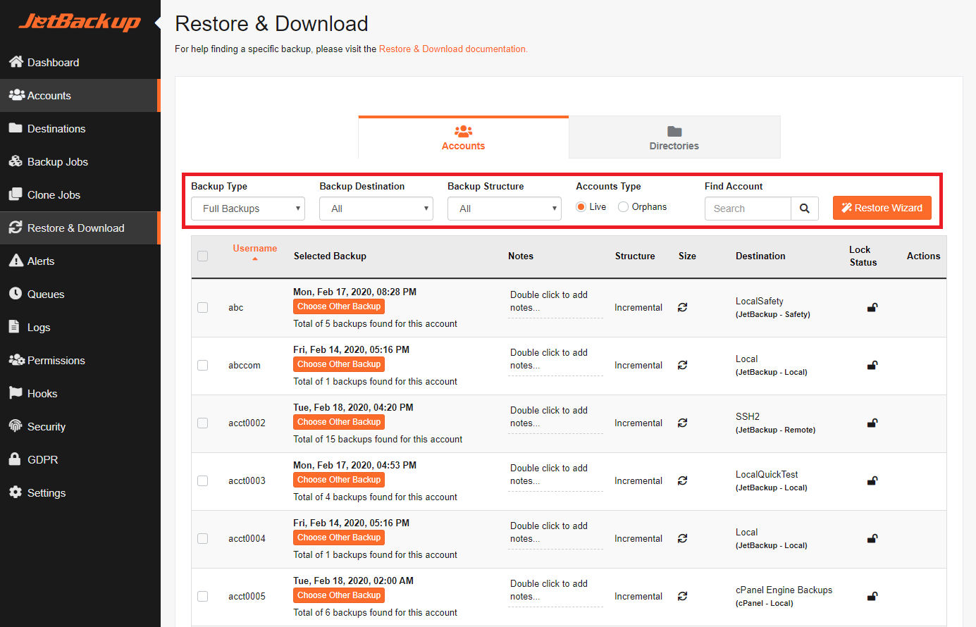Click the Logs document icon
Image resolution: width=976 pixels, height=627 pixels.
click(x=14, y=327)
